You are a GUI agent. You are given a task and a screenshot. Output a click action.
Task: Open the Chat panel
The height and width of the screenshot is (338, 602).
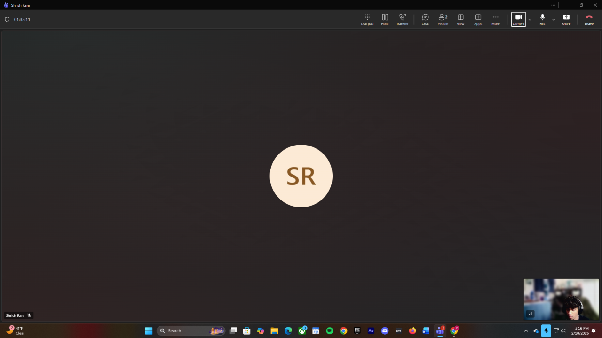(425, 19)
